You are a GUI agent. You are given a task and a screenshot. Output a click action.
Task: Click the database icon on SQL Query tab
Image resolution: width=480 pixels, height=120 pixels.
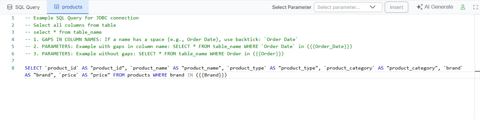(x=10, y=7)
